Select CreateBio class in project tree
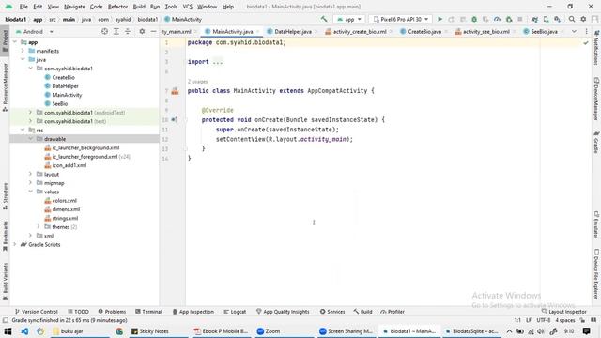Viewport: 601px width, 338px height. pos(63,77)
